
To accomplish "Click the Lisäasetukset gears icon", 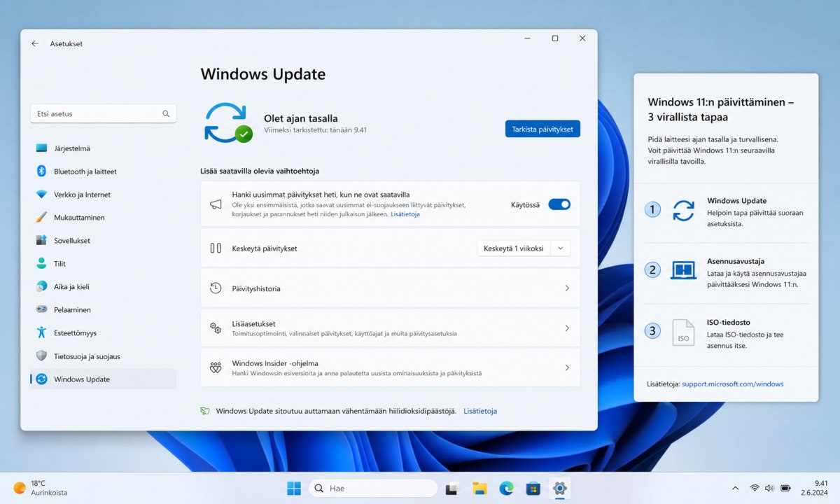I will (x=216, y=328).
